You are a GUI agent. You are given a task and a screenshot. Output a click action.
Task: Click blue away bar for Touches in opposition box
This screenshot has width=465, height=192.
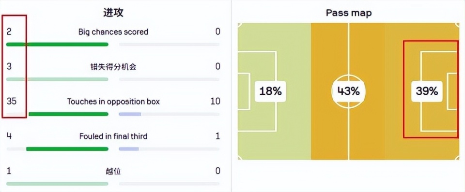[130, 114]
